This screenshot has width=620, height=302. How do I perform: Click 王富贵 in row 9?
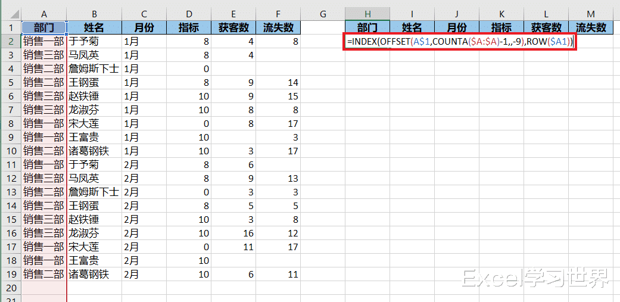(85, 137)
